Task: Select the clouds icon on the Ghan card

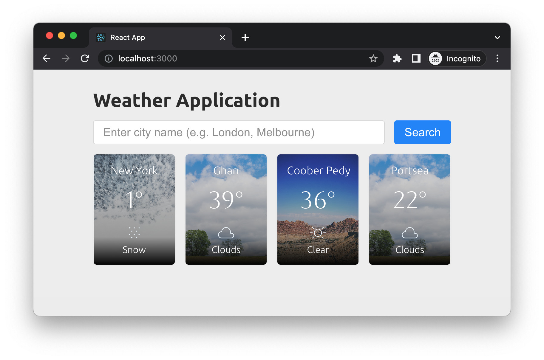Action: pyautogui.click(x=226, y=233)
